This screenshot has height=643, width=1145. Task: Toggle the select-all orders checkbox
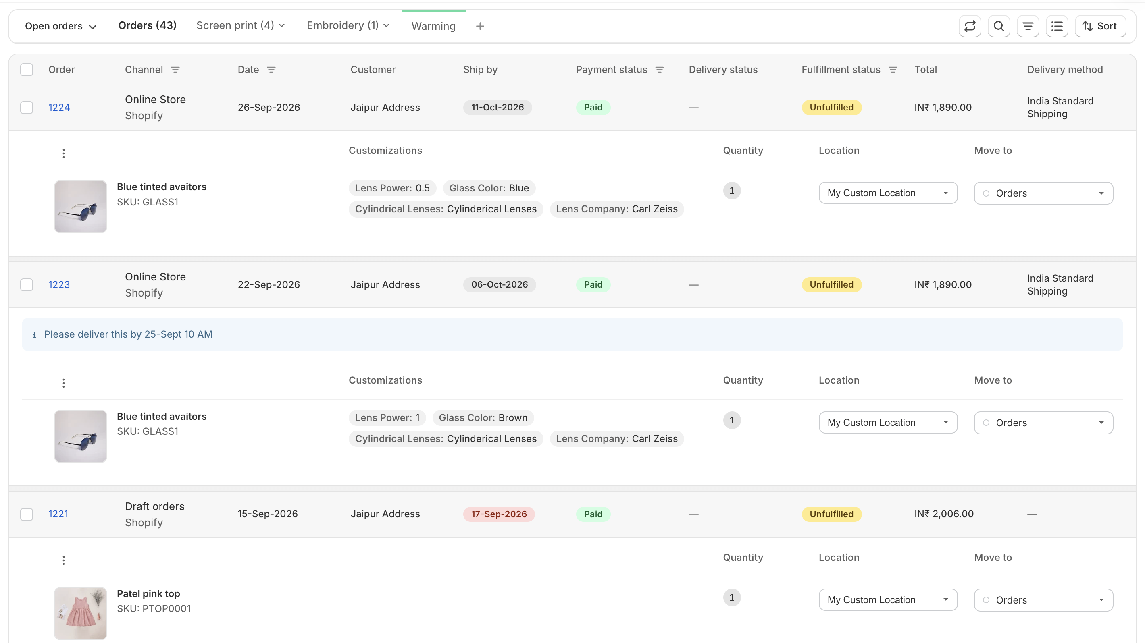pos(27,70)
